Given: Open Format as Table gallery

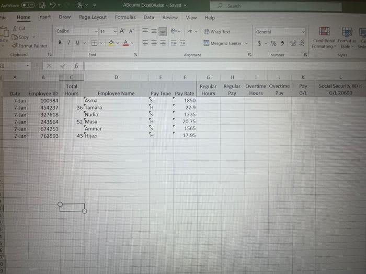Looking at the screenshot, I should [347, 38].
